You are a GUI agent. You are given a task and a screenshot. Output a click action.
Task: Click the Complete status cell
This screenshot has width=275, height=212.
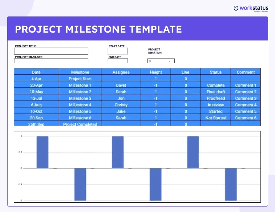[216, 85]
